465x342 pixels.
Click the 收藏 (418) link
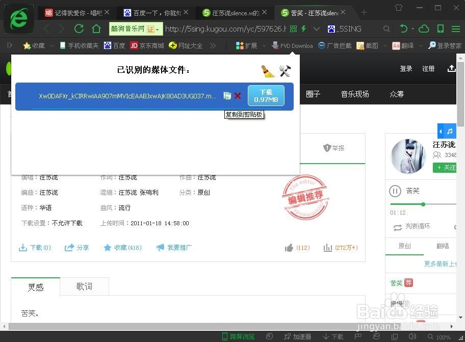point(122,248)
